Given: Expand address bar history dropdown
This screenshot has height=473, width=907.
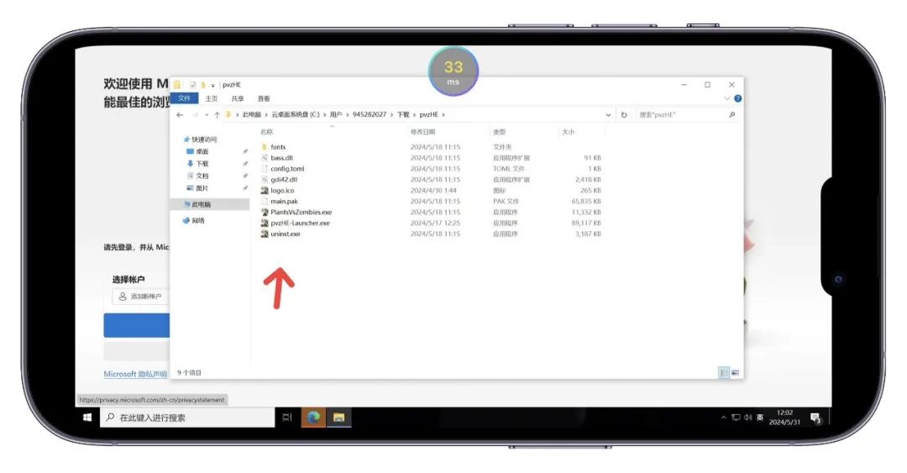Looking at the screenshot, I should tap(608, 114).
